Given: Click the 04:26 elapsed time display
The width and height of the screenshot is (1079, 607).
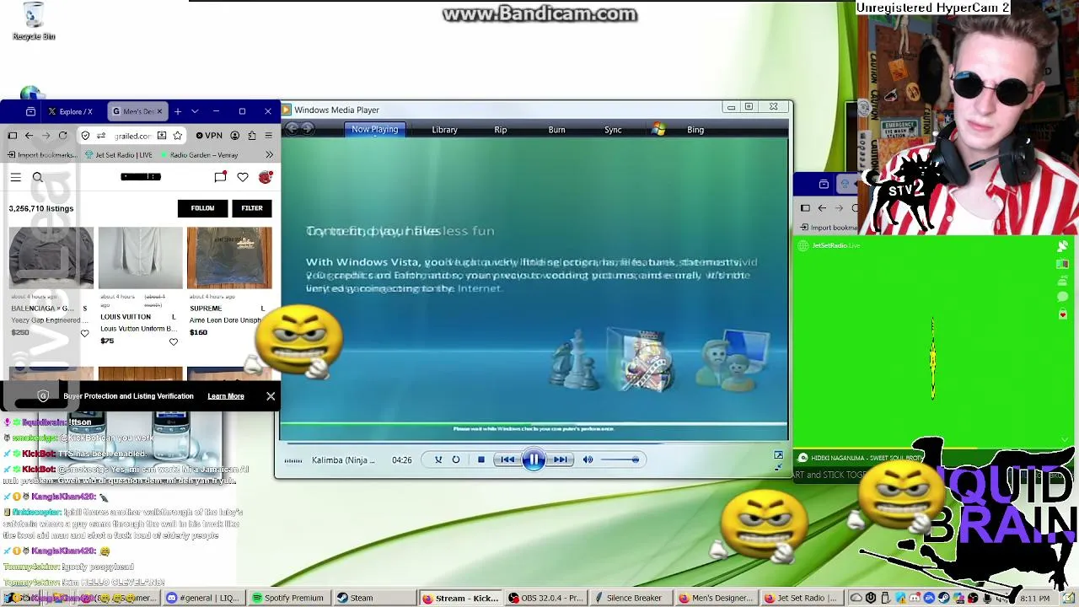Looking at the screenshot, I should (x=402, y=460).
